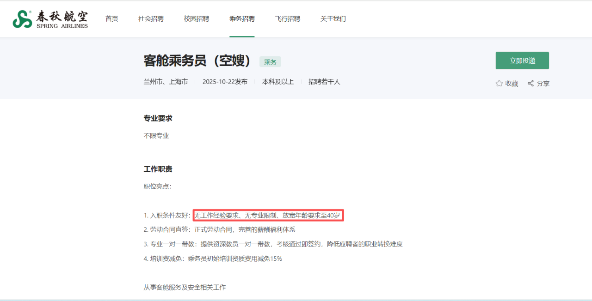
Task: Toggle the 收藏 favorite star to save job
Action: tap(506, 83)
